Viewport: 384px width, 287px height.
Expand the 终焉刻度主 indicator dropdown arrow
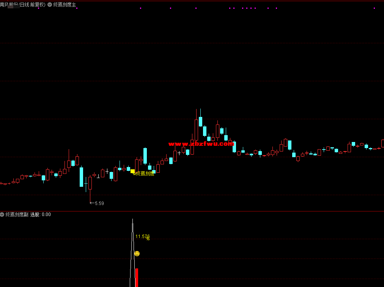point(50,5)
